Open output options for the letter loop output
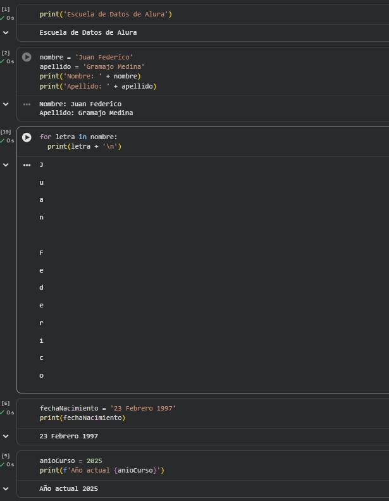 tap(27, 164)
